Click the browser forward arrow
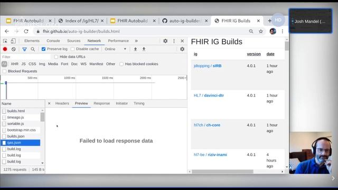Image resolution: width=338 pixels, height=190 pixels. pyautogui.click(x=16, y=32)
